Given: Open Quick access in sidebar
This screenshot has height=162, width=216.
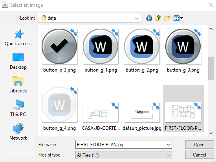Looking at the screenshot, I should click(18, 37).
